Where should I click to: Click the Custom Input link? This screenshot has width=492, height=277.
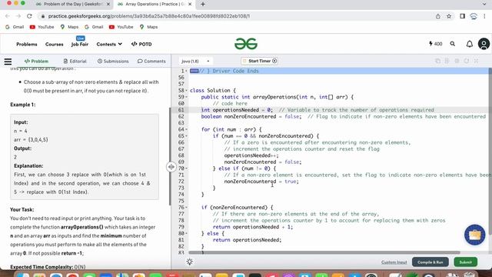click(394, 262)
